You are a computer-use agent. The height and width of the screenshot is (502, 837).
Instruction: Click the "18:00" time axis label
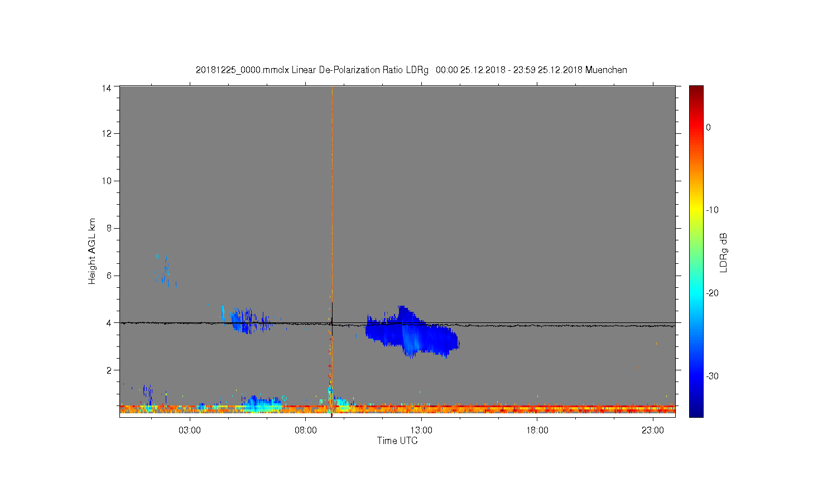(537, 431)
